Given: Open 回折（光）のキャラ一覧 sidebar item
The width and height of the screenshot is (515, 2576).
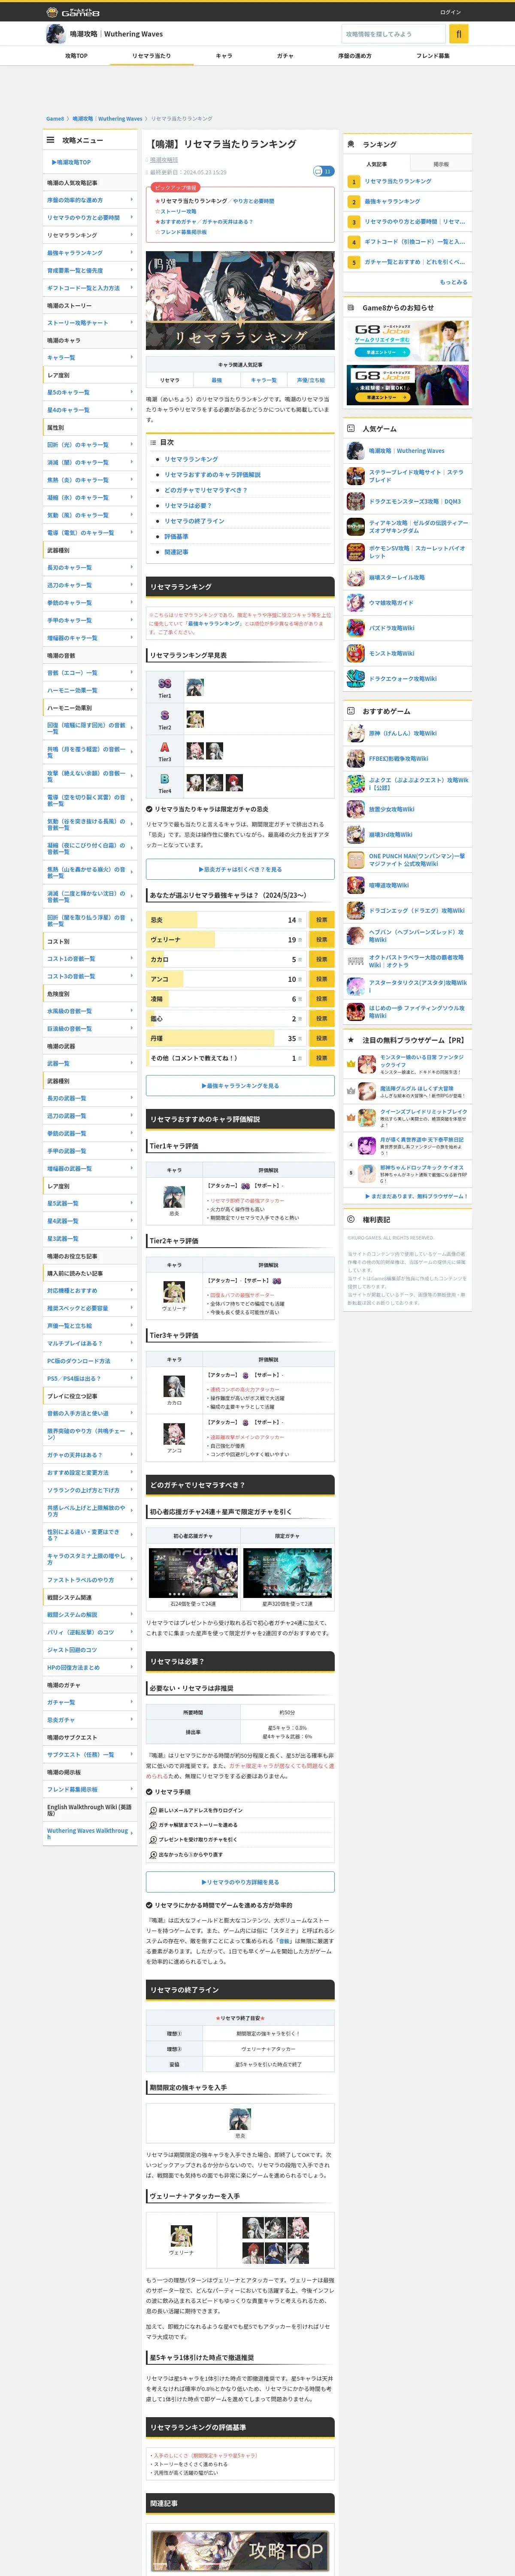Looking at the screenshot, I should pos(90,445).
